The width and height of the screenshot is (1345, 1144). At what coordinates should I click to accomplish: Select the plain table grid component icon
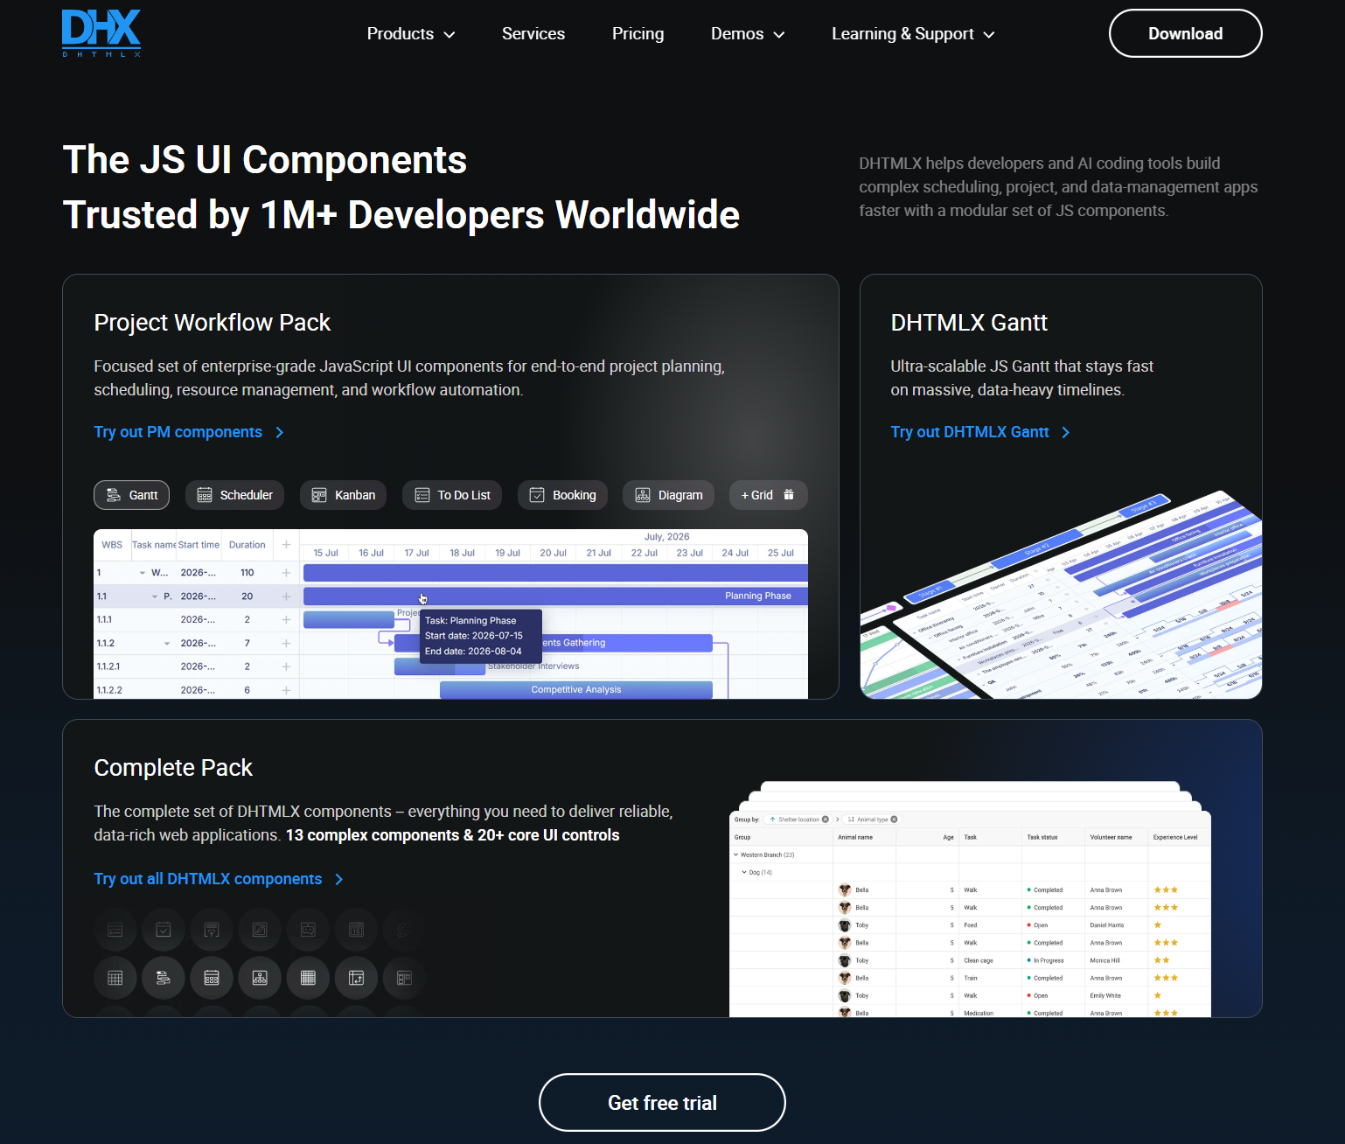click(115, 978)
